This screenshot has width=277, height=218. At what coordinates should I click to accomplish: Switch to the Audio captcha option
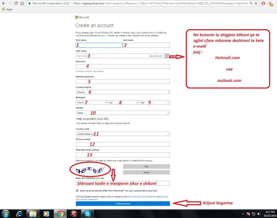(x=146, y=172)
